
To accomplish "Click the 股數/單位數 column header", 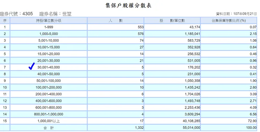I will tap(172, 21).
